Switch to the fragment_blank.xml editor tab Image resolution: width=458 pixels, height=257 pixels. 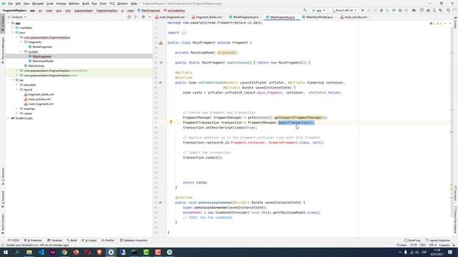[x=208, y=17]
